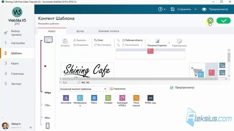Viewport: 234px width, 131px height.
Task: Open step 2 Шаблон in sidebar
Action: (17, 53)
